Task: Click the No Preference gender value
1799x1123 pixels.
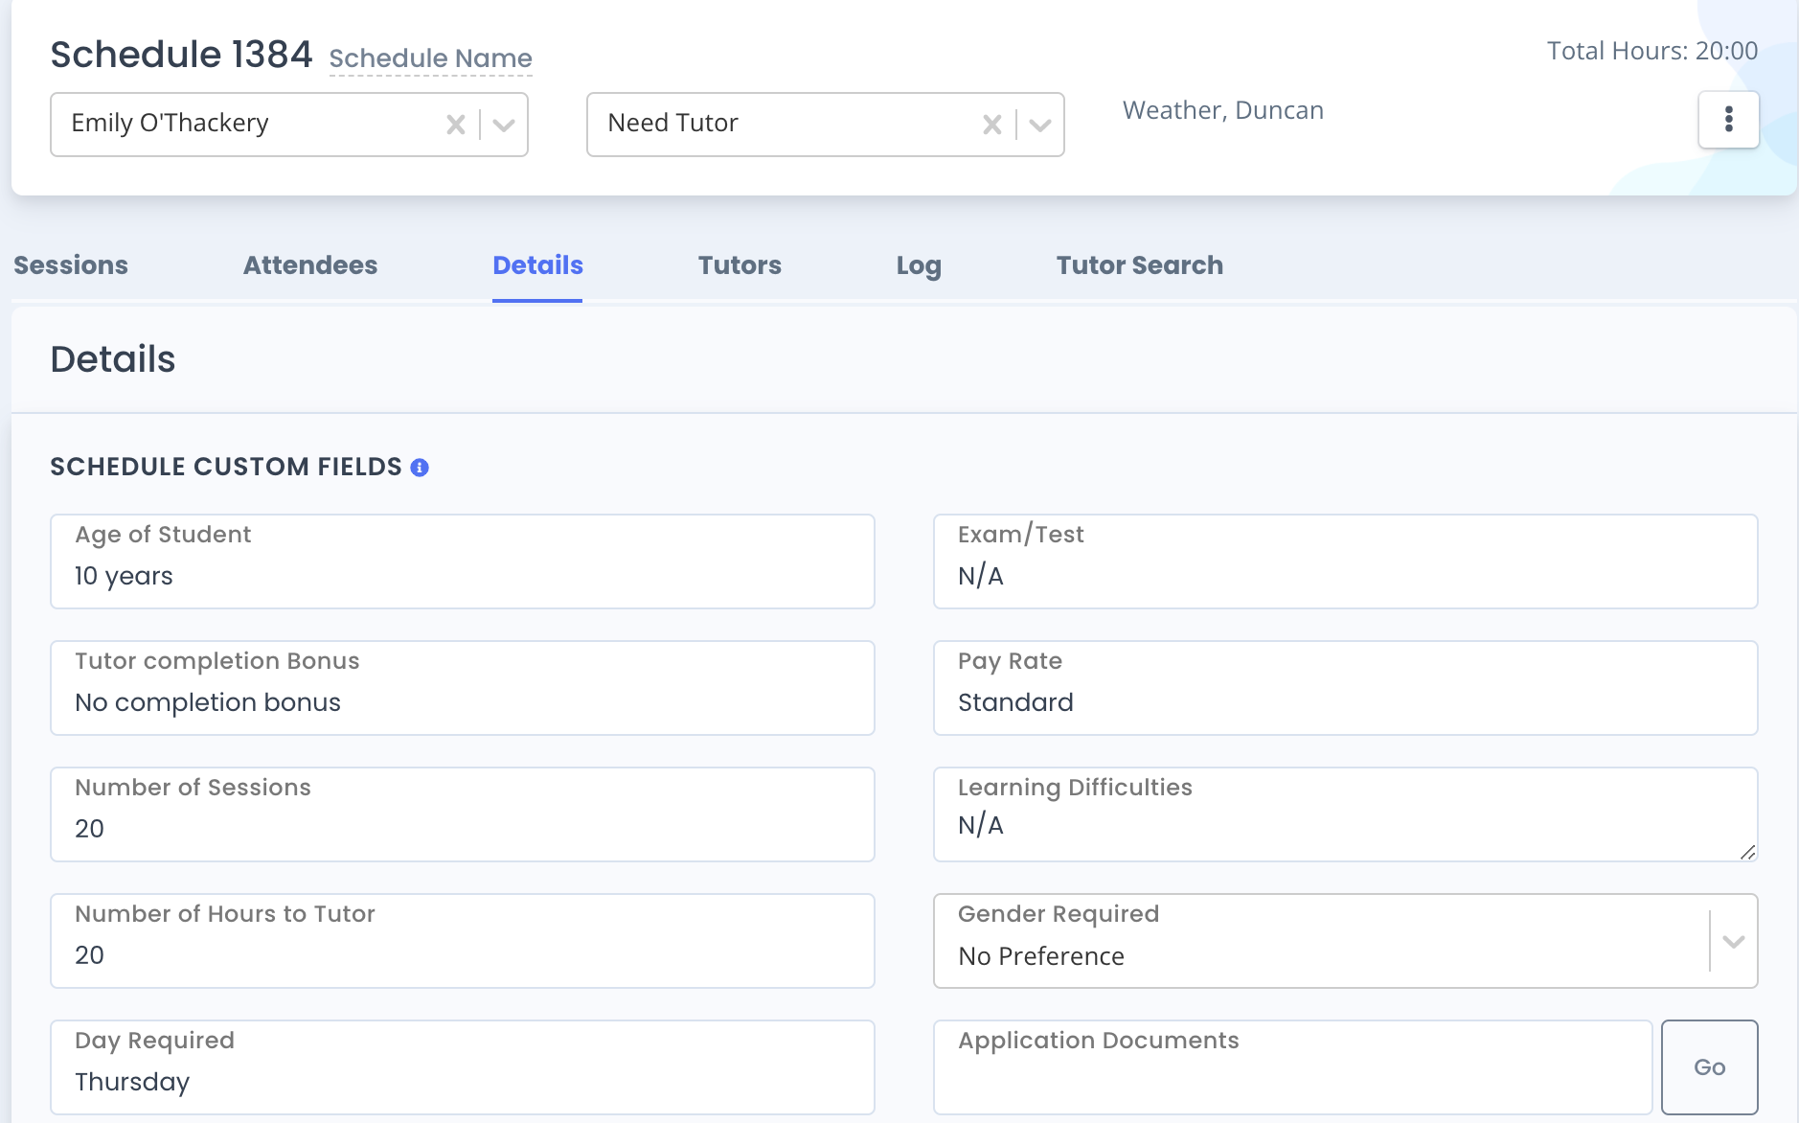Action: click(1041, 956)
